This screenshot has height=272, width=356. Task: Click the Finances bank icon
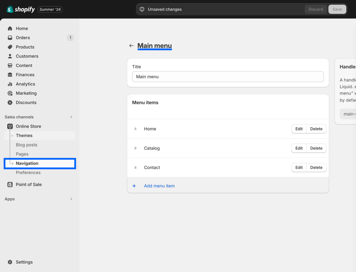click(x=10, y=75)
